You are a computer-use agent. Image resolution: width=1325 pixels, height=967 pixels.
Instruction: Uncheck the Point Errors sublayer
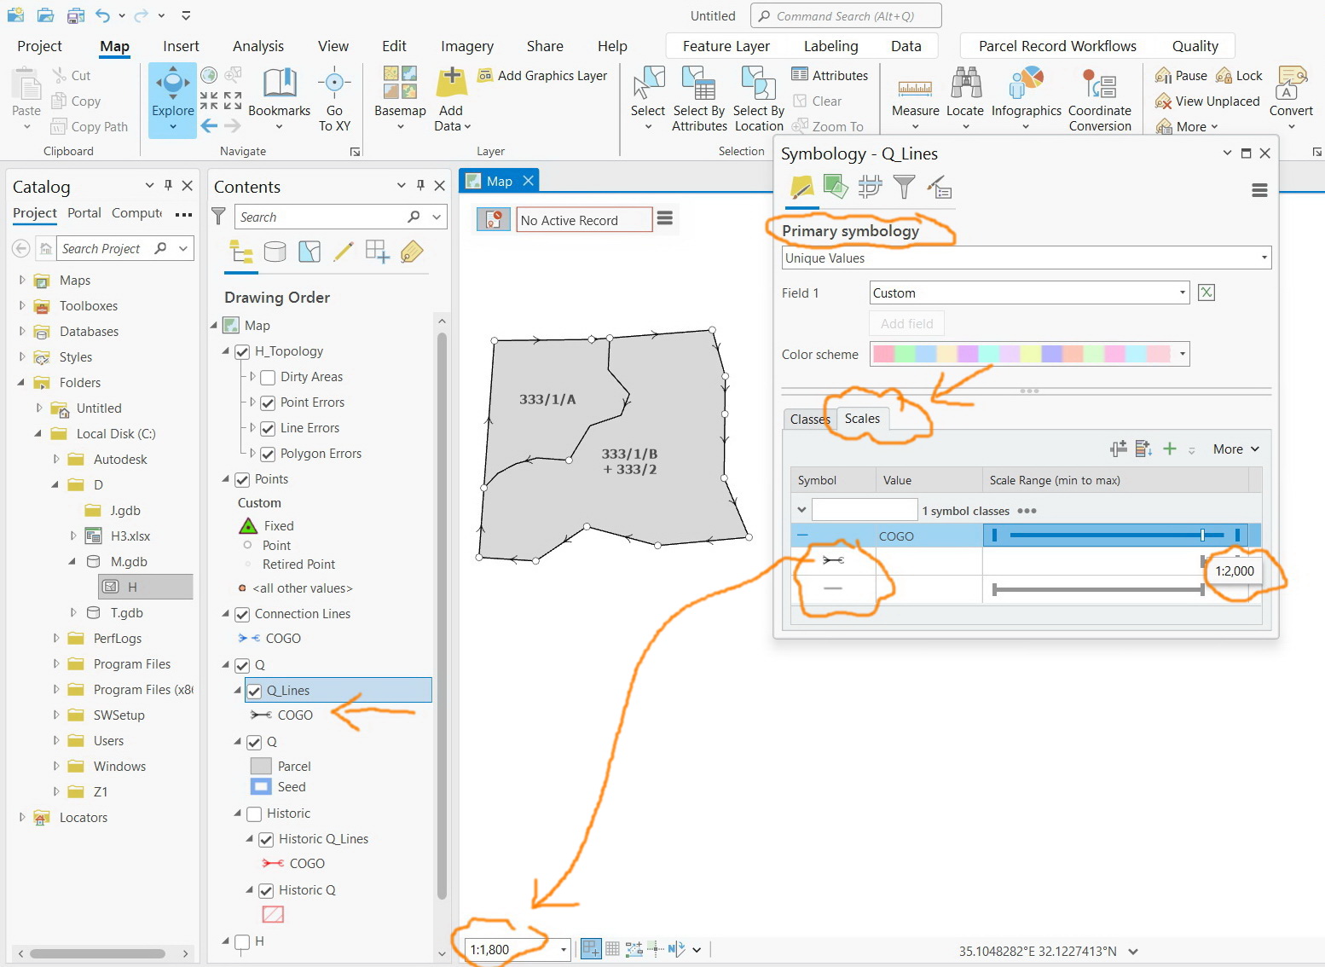(x=268, y=402)
